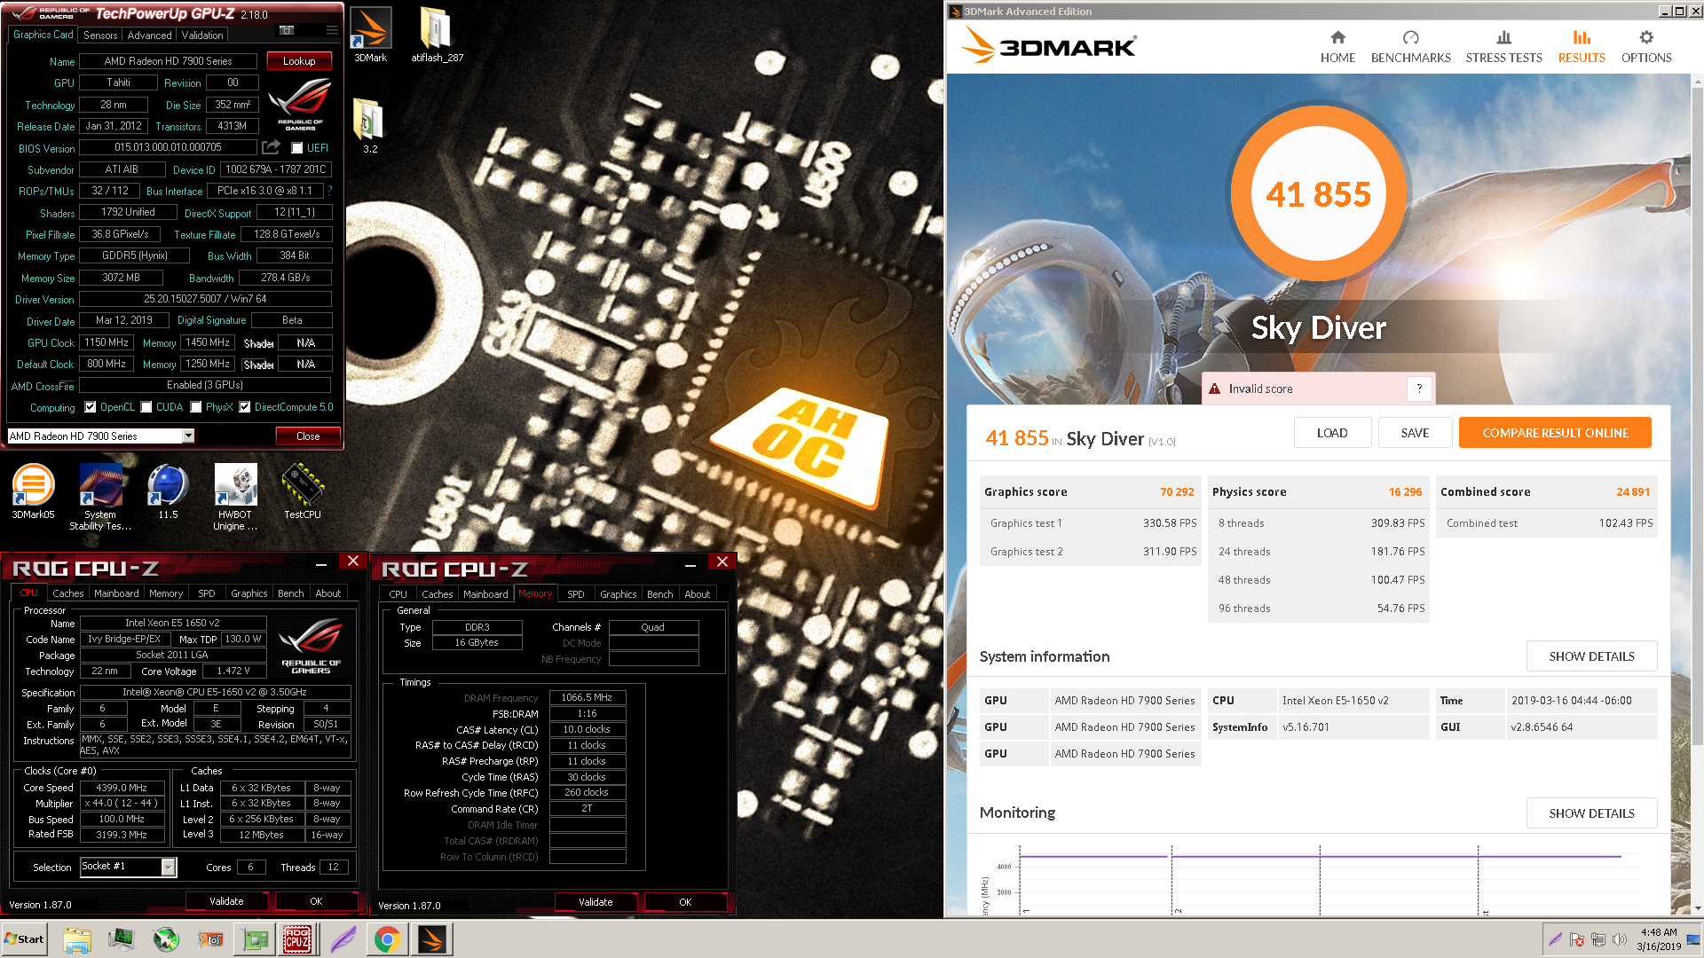Screen dimensions: 1704x958
Task: Click the Combined score 24 891 value
Action: (x=1632, y=491)
